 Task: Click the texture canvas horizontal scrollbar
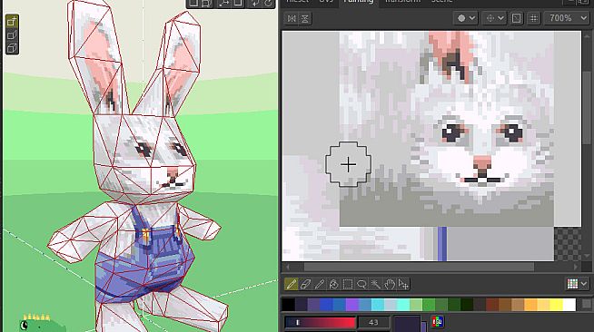click(419, 267)
